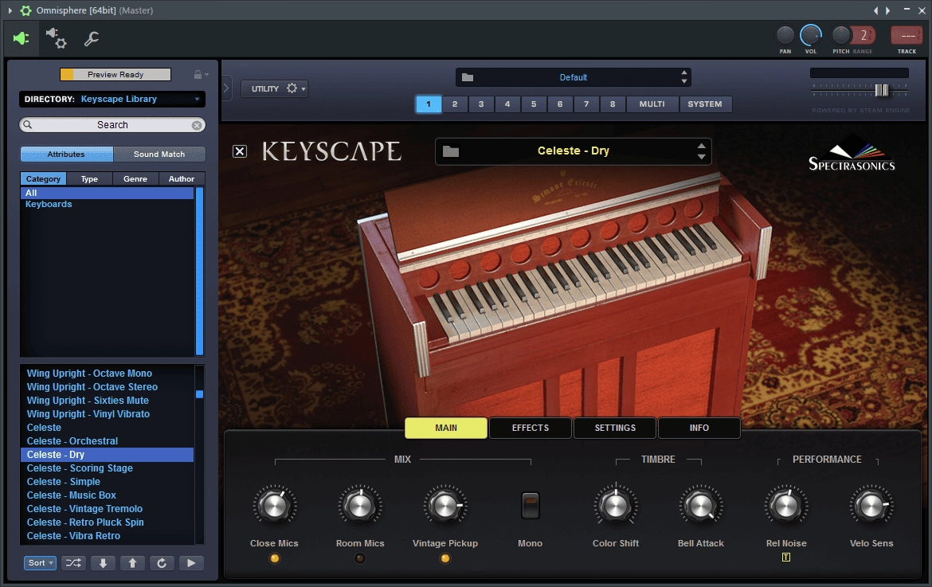Click the Spectrasonics logo
The height and width of the screenshot is (587, 932).
[x=852, y=155]
